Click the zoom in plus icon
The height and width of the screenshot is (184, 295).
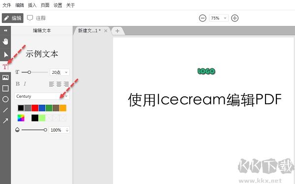click(235, 18)
